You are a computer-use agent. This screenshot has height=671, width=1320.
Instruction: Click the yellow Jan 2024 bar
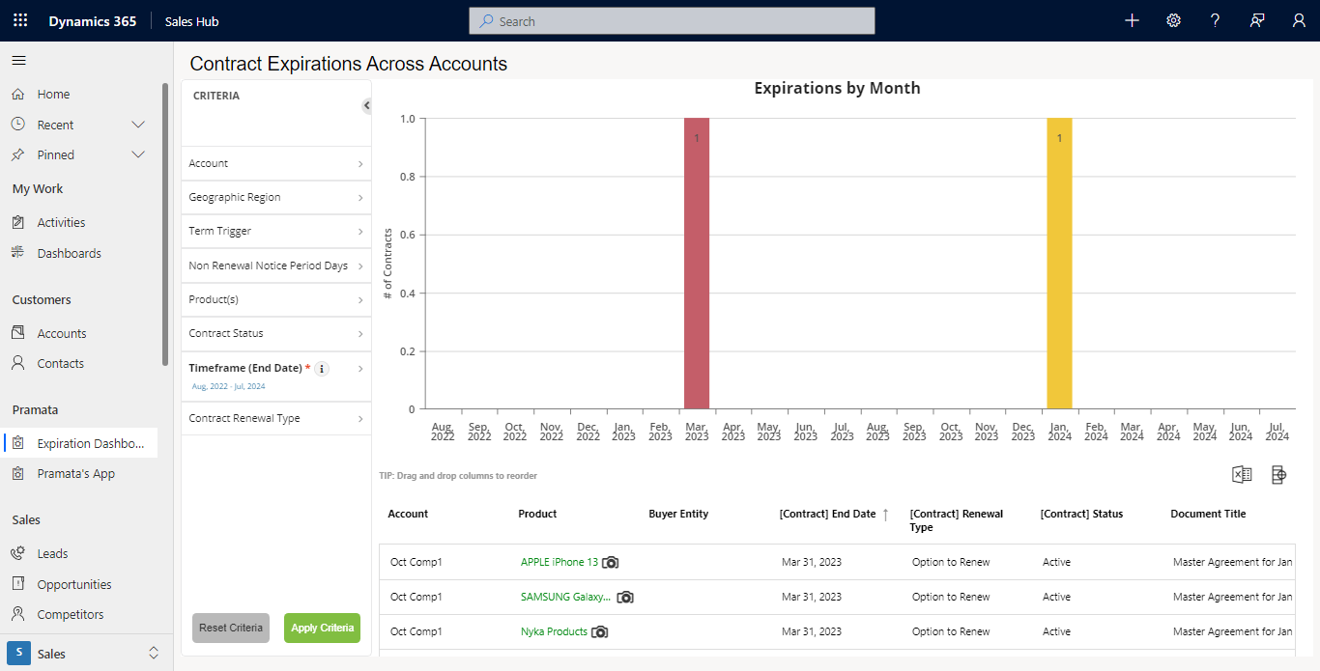coord(1059,263)
